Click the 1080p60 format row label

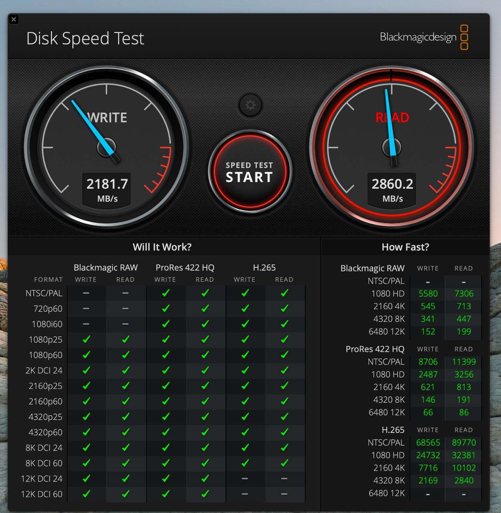tap(45, 355)
